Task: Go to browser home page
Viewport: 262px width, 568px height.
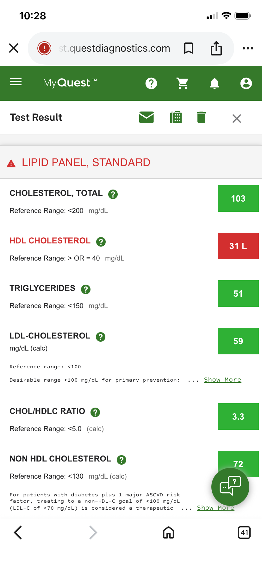Action: point(169,532)
